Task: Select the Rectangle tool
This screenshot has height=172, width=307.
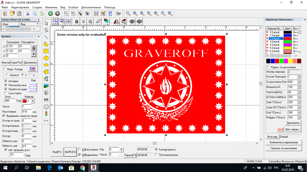Action: (46, 51)
